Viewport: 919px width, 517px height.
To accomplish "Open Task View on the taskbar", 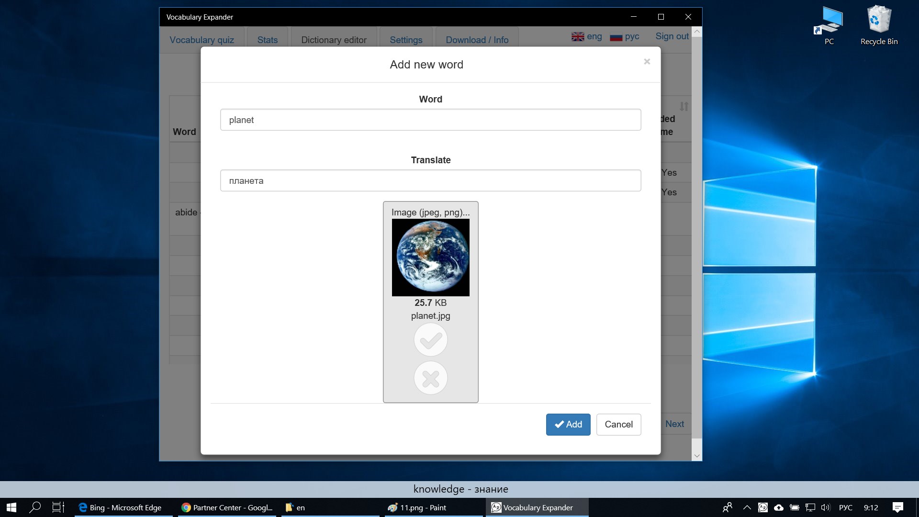I will [58, 507].
